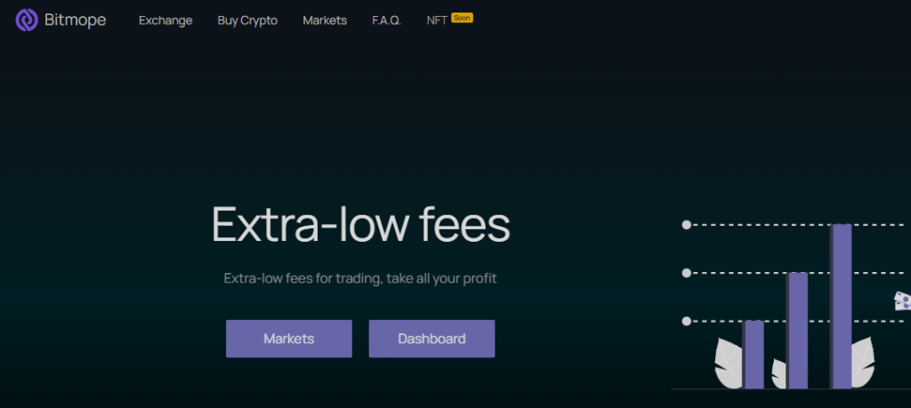The width and height of the screenshot is (911, 408).
Task: Open the Exchange navigation item
Action: tap(165, 20)
